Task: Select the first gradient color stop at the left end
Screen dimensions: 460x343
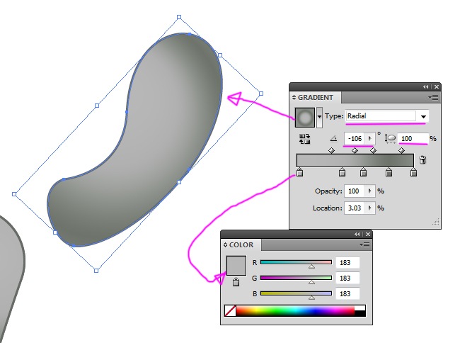Action: click(x=299, y=172)
